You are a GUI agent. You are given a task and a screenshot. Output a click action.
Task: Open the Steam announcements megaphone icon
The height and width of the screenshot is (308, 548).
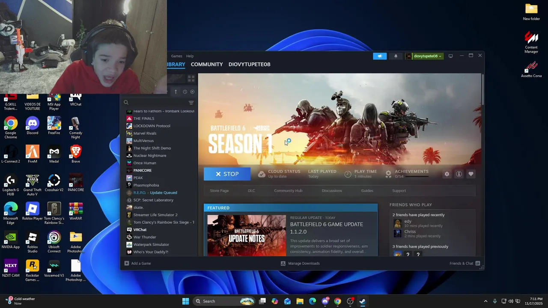(380, 56)
